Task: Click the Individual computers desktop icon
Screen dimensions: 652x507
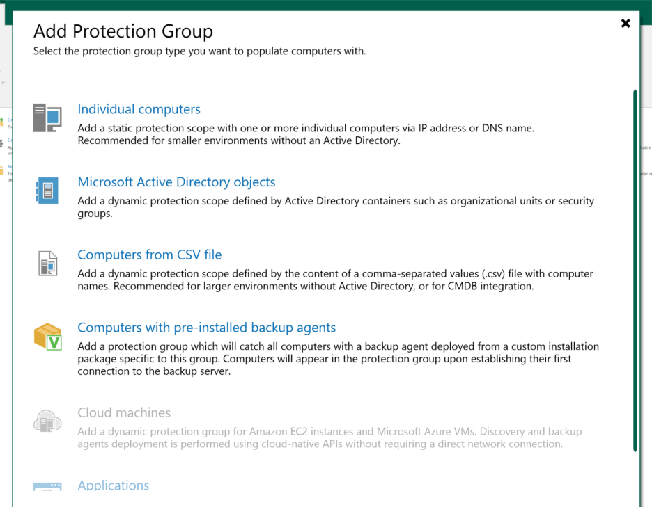Action: (x=47, y=118)
